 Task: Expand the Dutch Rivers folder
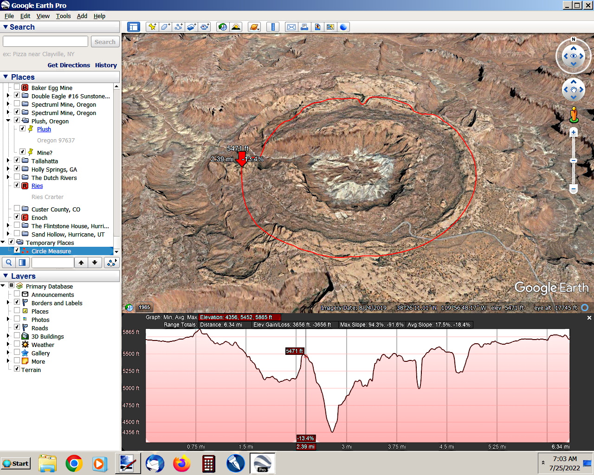8,177
